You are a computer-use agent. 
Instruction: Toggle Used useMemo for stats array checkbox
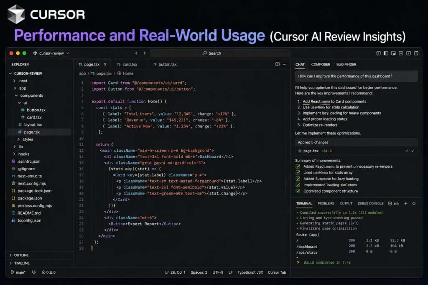tap(298, 172)
